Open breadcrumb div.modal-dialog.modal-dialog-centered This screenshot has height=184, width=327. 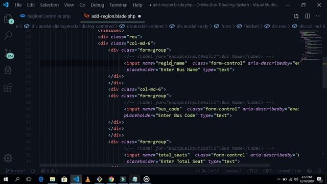coord(73,26)
